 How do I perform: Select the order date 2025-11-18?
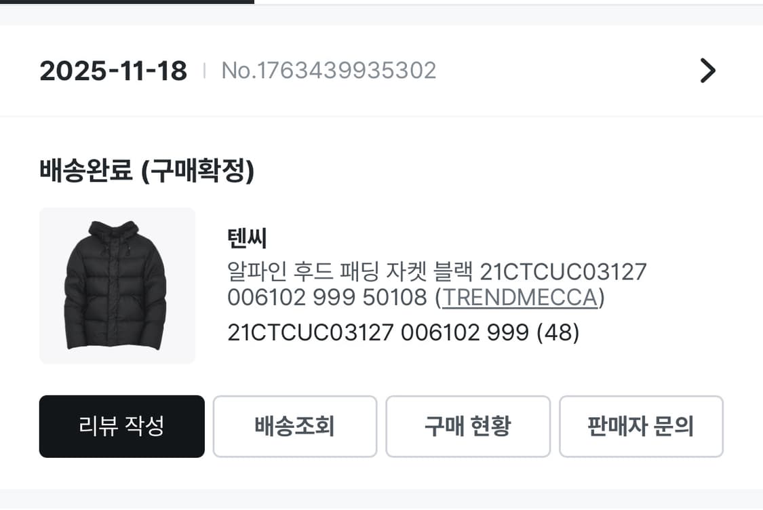113,71
